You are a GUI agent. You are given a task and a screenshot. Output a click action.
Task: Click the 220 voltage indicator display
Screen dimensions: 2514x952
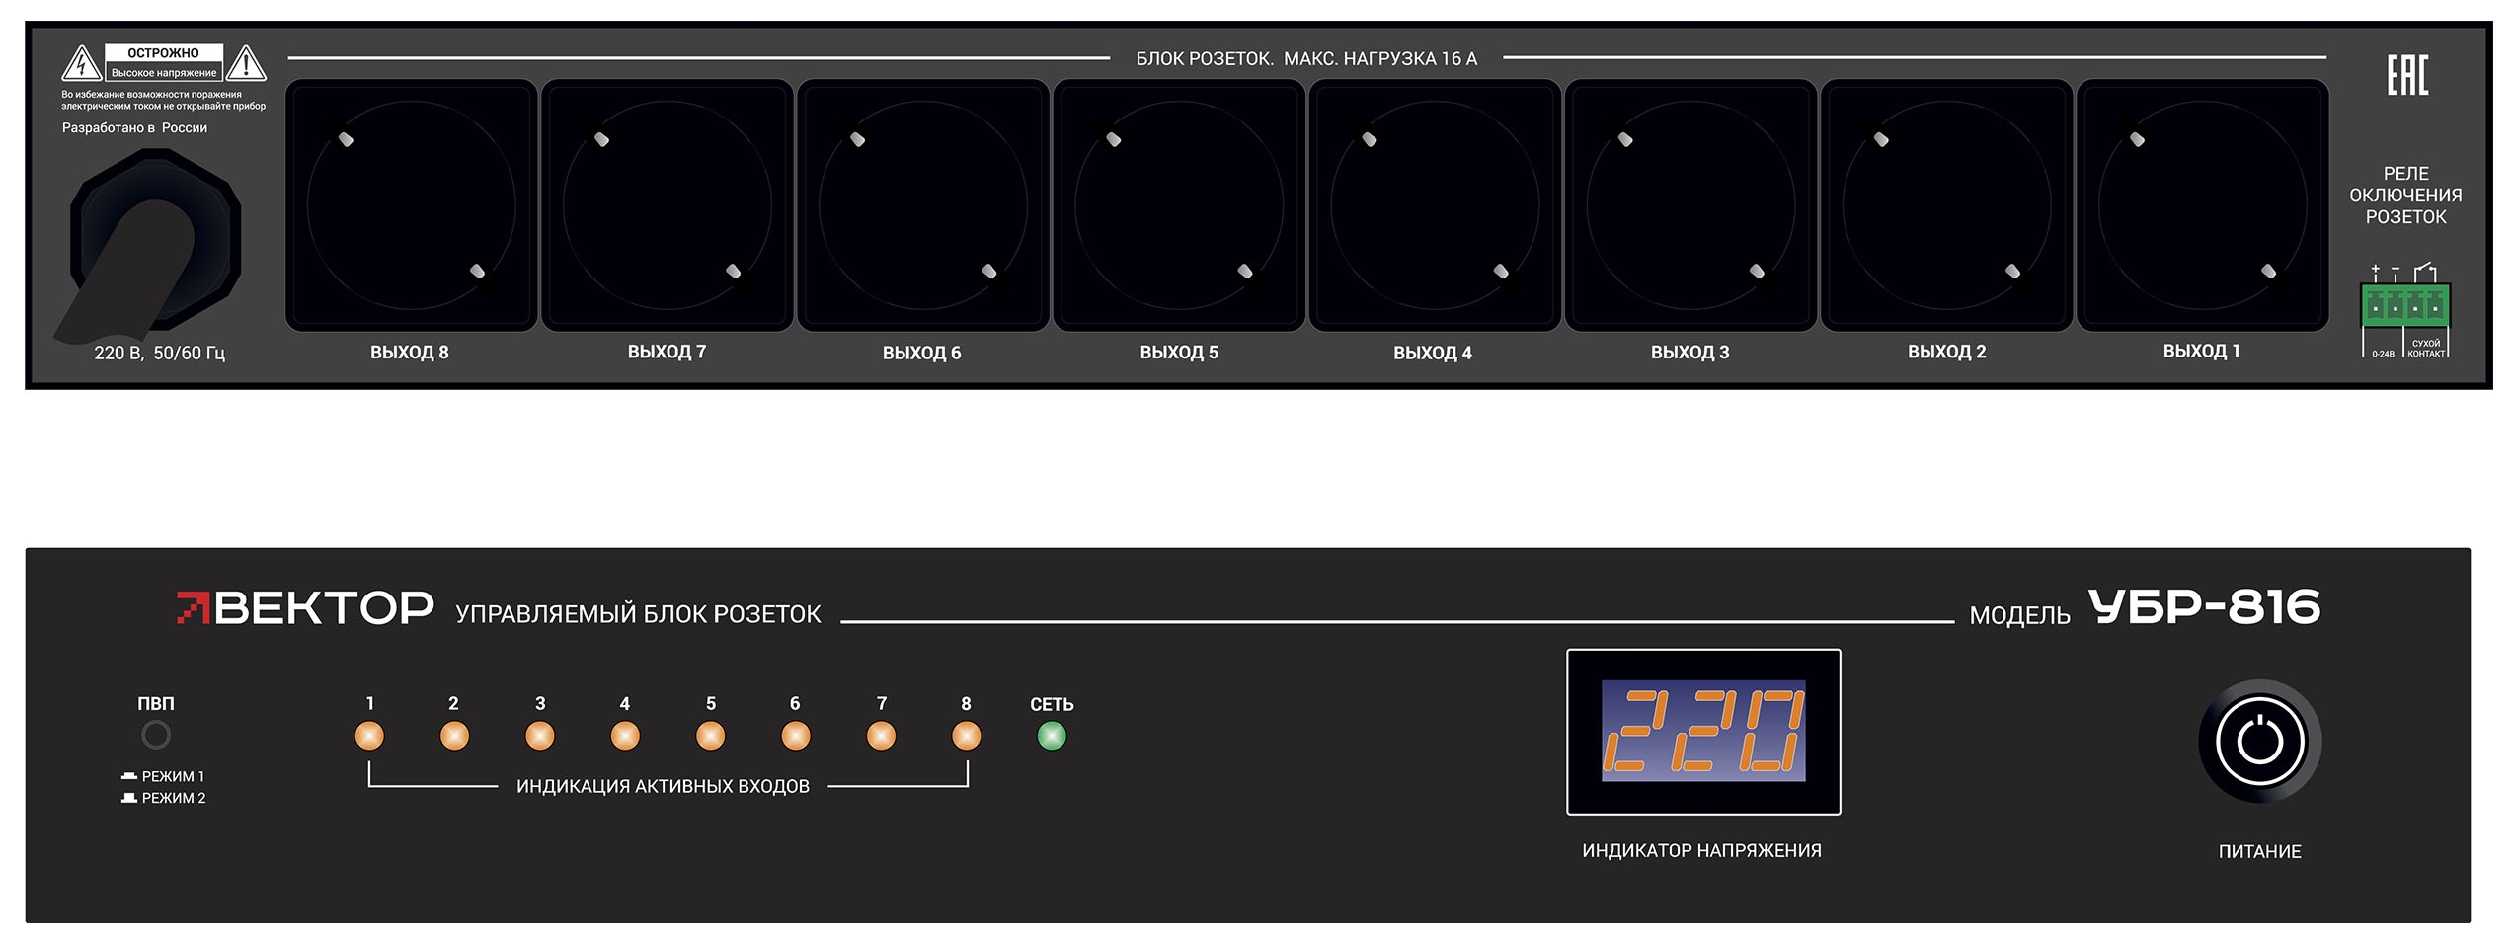(1703, 732)
